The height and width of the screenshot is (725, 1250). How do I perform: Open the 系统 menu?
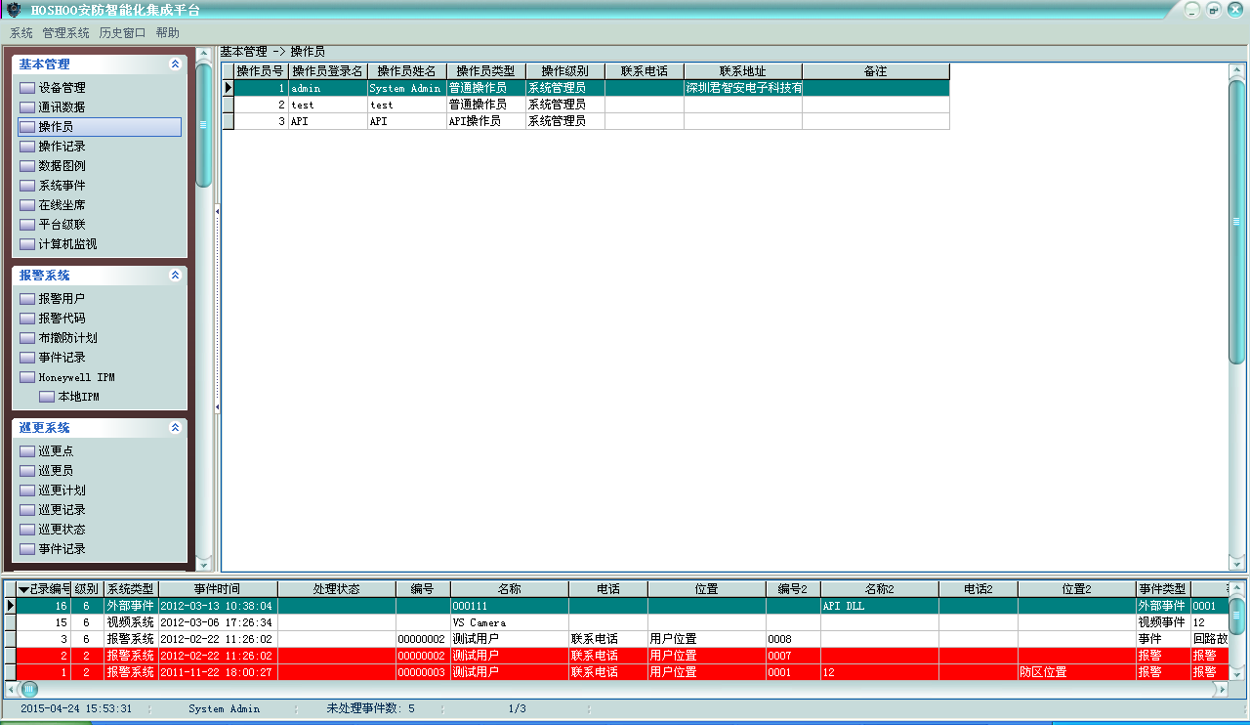pos(21,33)
